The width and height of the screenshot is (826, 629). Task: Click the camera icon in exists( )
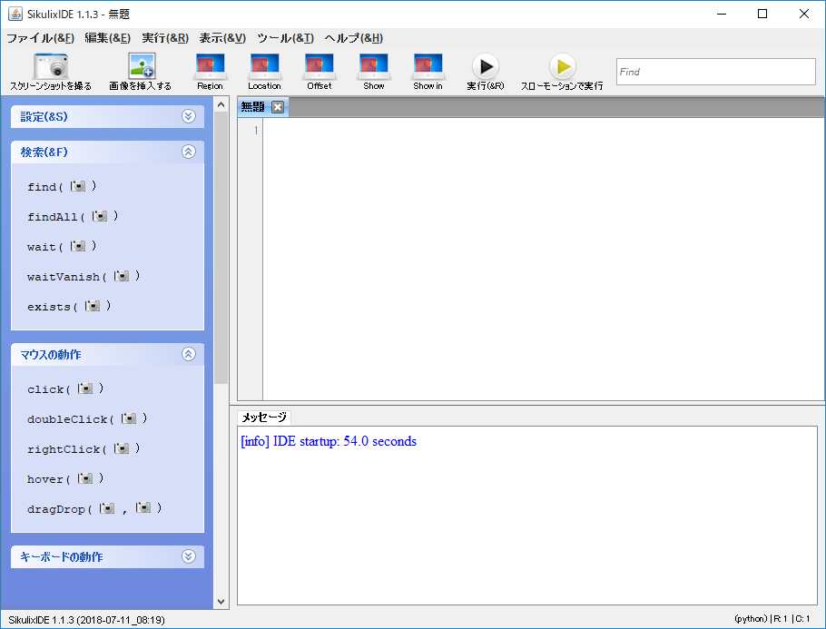coord(93,306)
